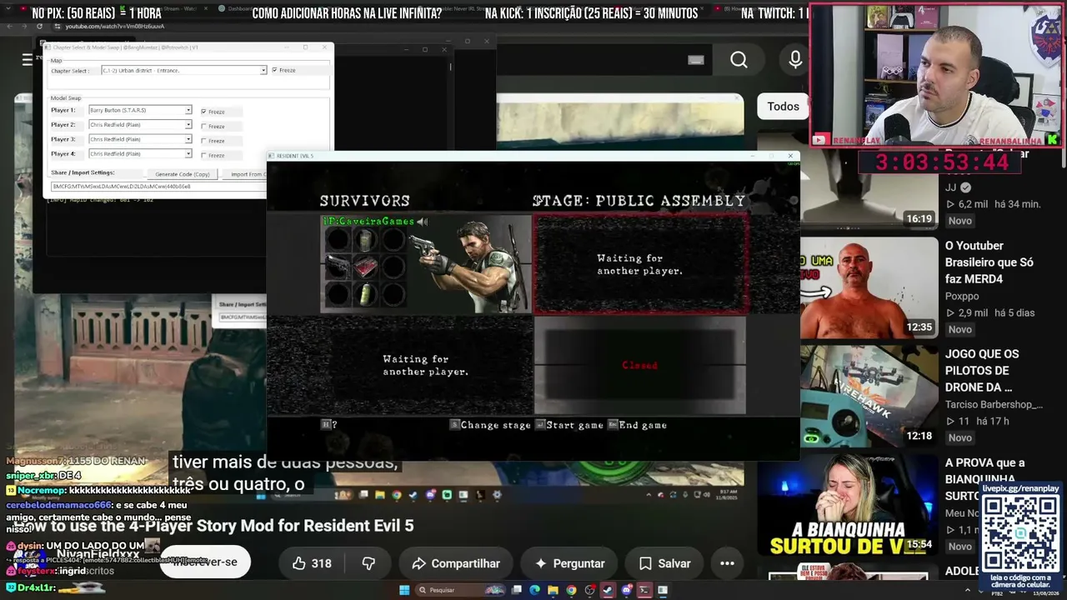The height and width of the screenshot is (600, 1067).
Task: Click the YouTube keyboard icon near search
Action: coord(696,60)
